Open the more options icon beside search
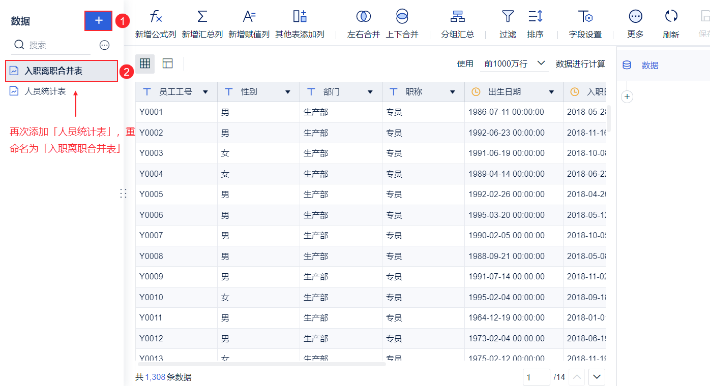Viewport: 710px width, 386px height. tap(104, 45)
